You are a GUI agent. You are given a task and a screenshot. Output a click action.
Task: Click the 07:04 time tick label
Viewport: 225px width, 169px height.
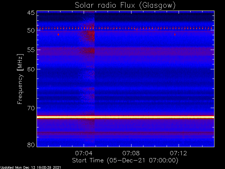(x=84, y=153)
